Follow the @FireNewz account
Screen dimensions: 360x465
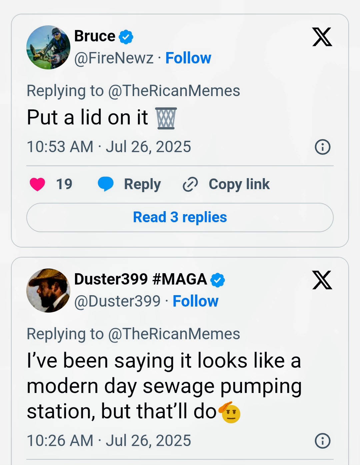(x=188, y=58)
